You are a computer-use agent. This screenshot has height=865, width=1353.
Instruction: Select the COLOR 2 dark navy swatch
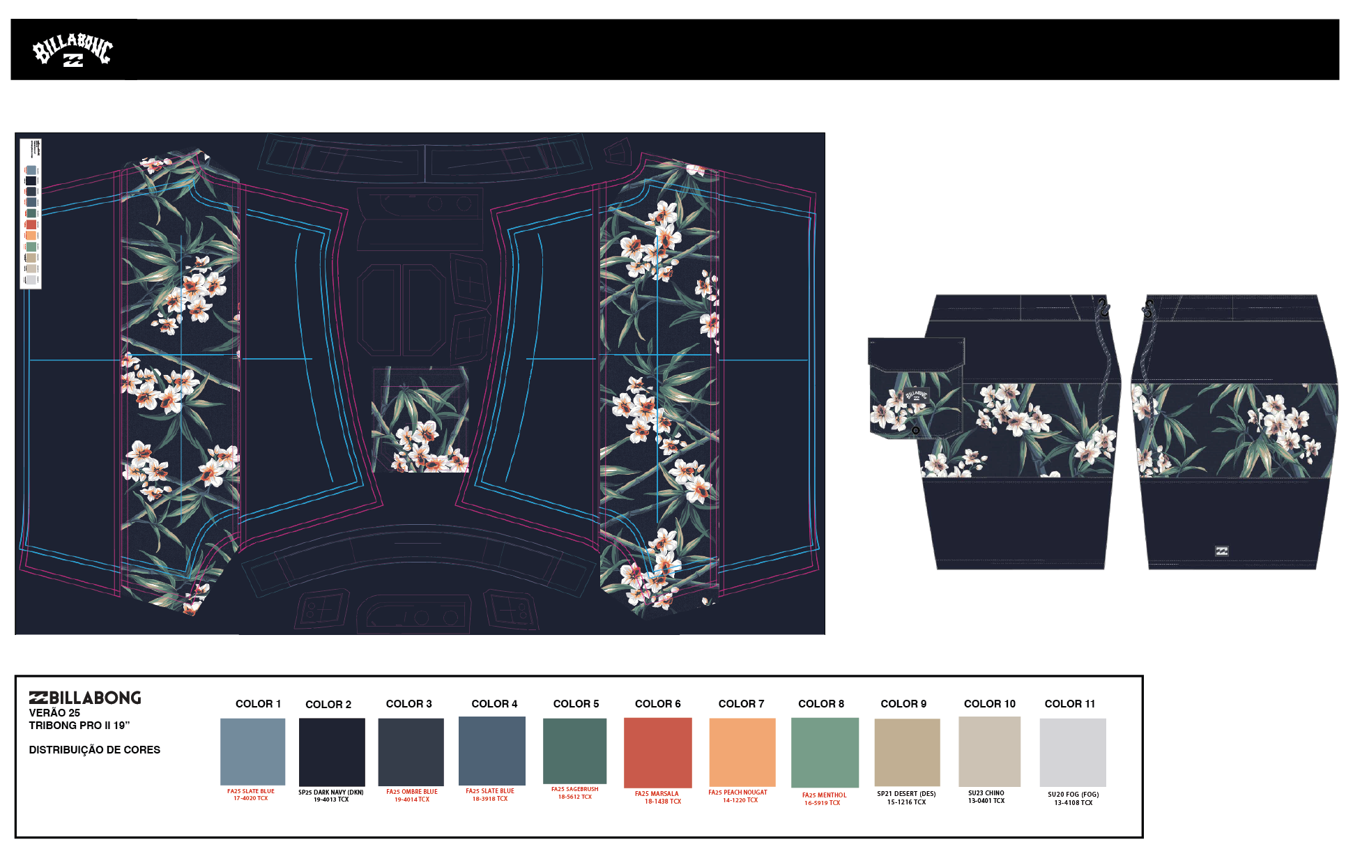[332, 752]
